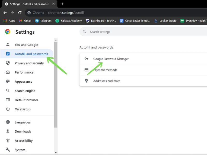Image resolution: width=207 pixels, height=155 pixels.
Task: Click the sidebar vertical scrollbar thumb
Action: click(x=56, y=85)
